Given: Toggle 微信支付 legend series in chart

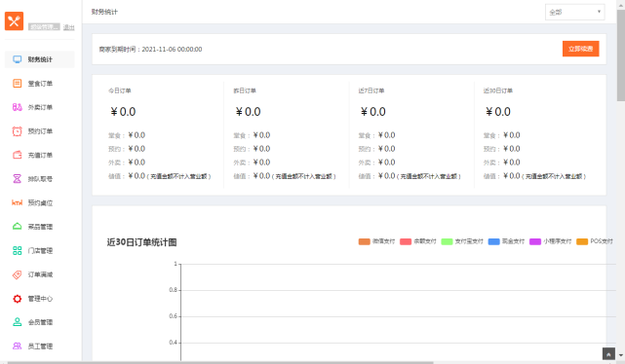Looking at the screenshot, I should [x=376, y=241].
